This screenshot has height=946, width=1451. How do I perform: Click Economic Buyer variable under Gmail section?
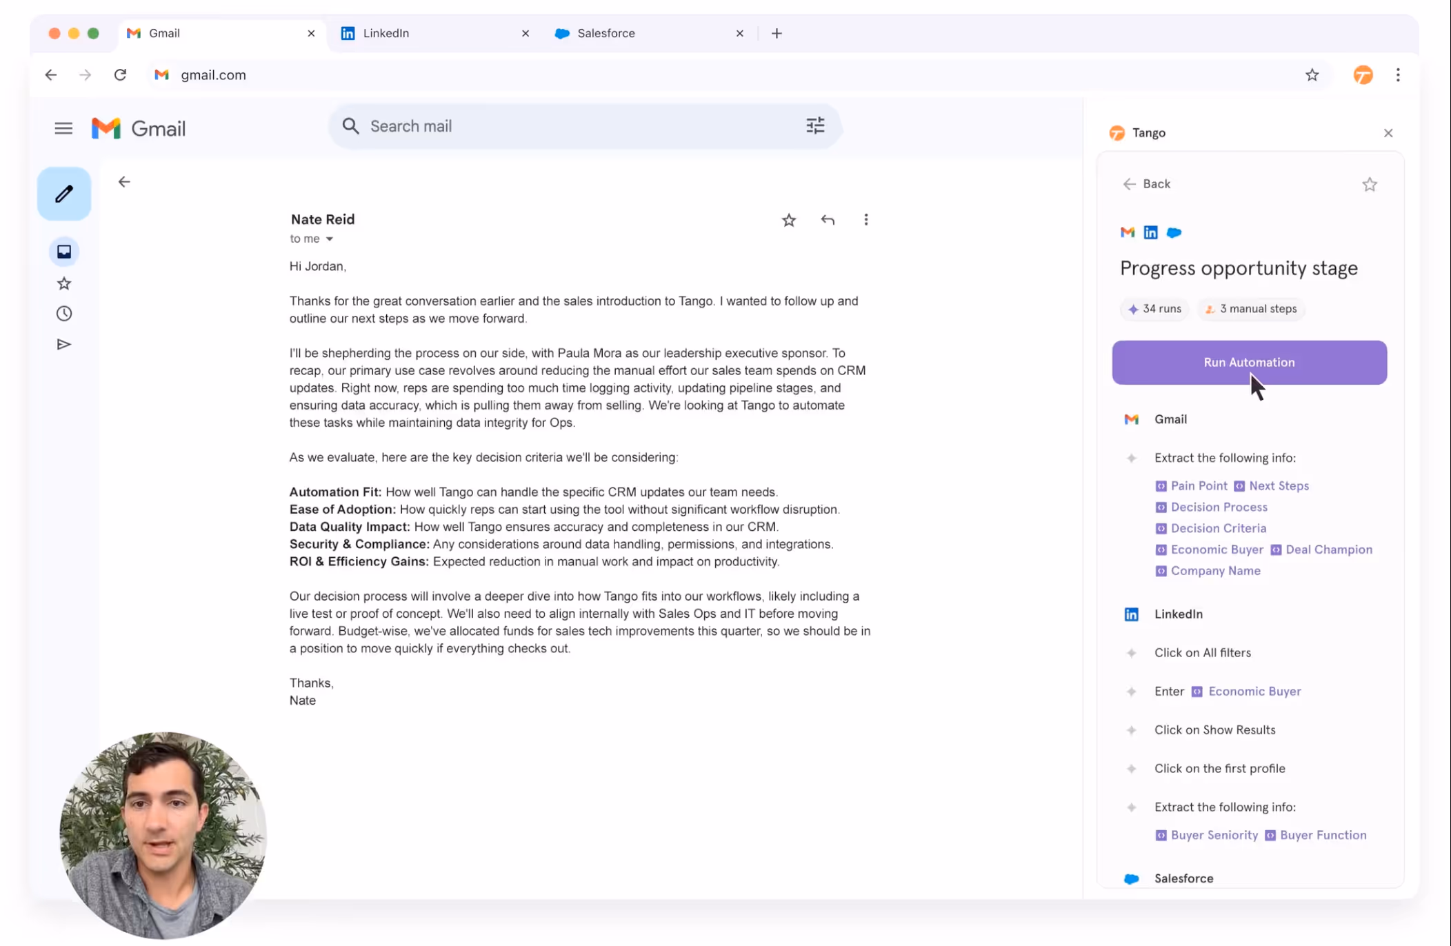tap(1210, 550)
